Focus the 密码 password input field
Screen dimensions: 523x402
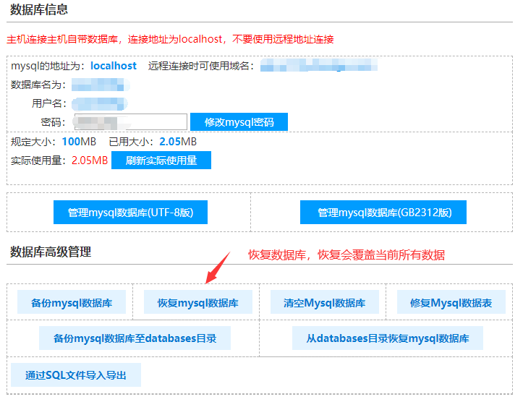coord(130,122)
